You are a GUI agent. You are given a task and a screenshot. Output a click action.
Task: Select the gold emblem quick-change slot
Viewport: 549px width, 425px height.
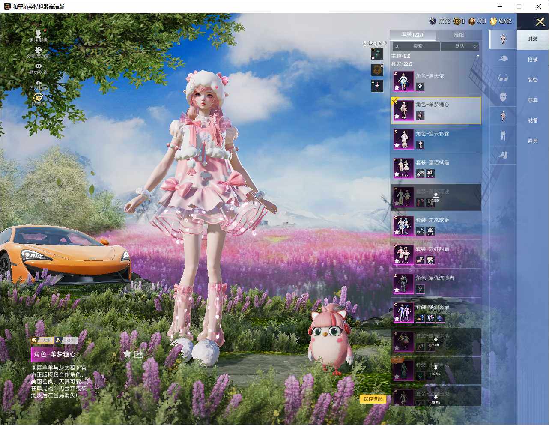pyautogui.click(x=377, y=70)
